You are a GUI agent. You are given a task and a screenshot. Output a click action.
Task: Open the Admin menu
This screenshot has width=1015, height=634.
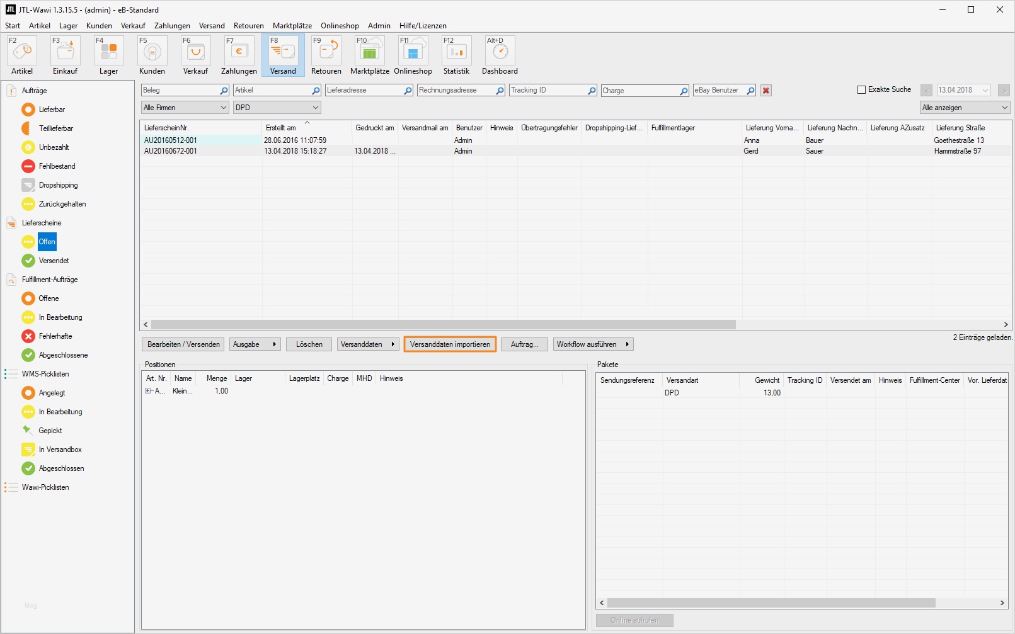[379, 26]
